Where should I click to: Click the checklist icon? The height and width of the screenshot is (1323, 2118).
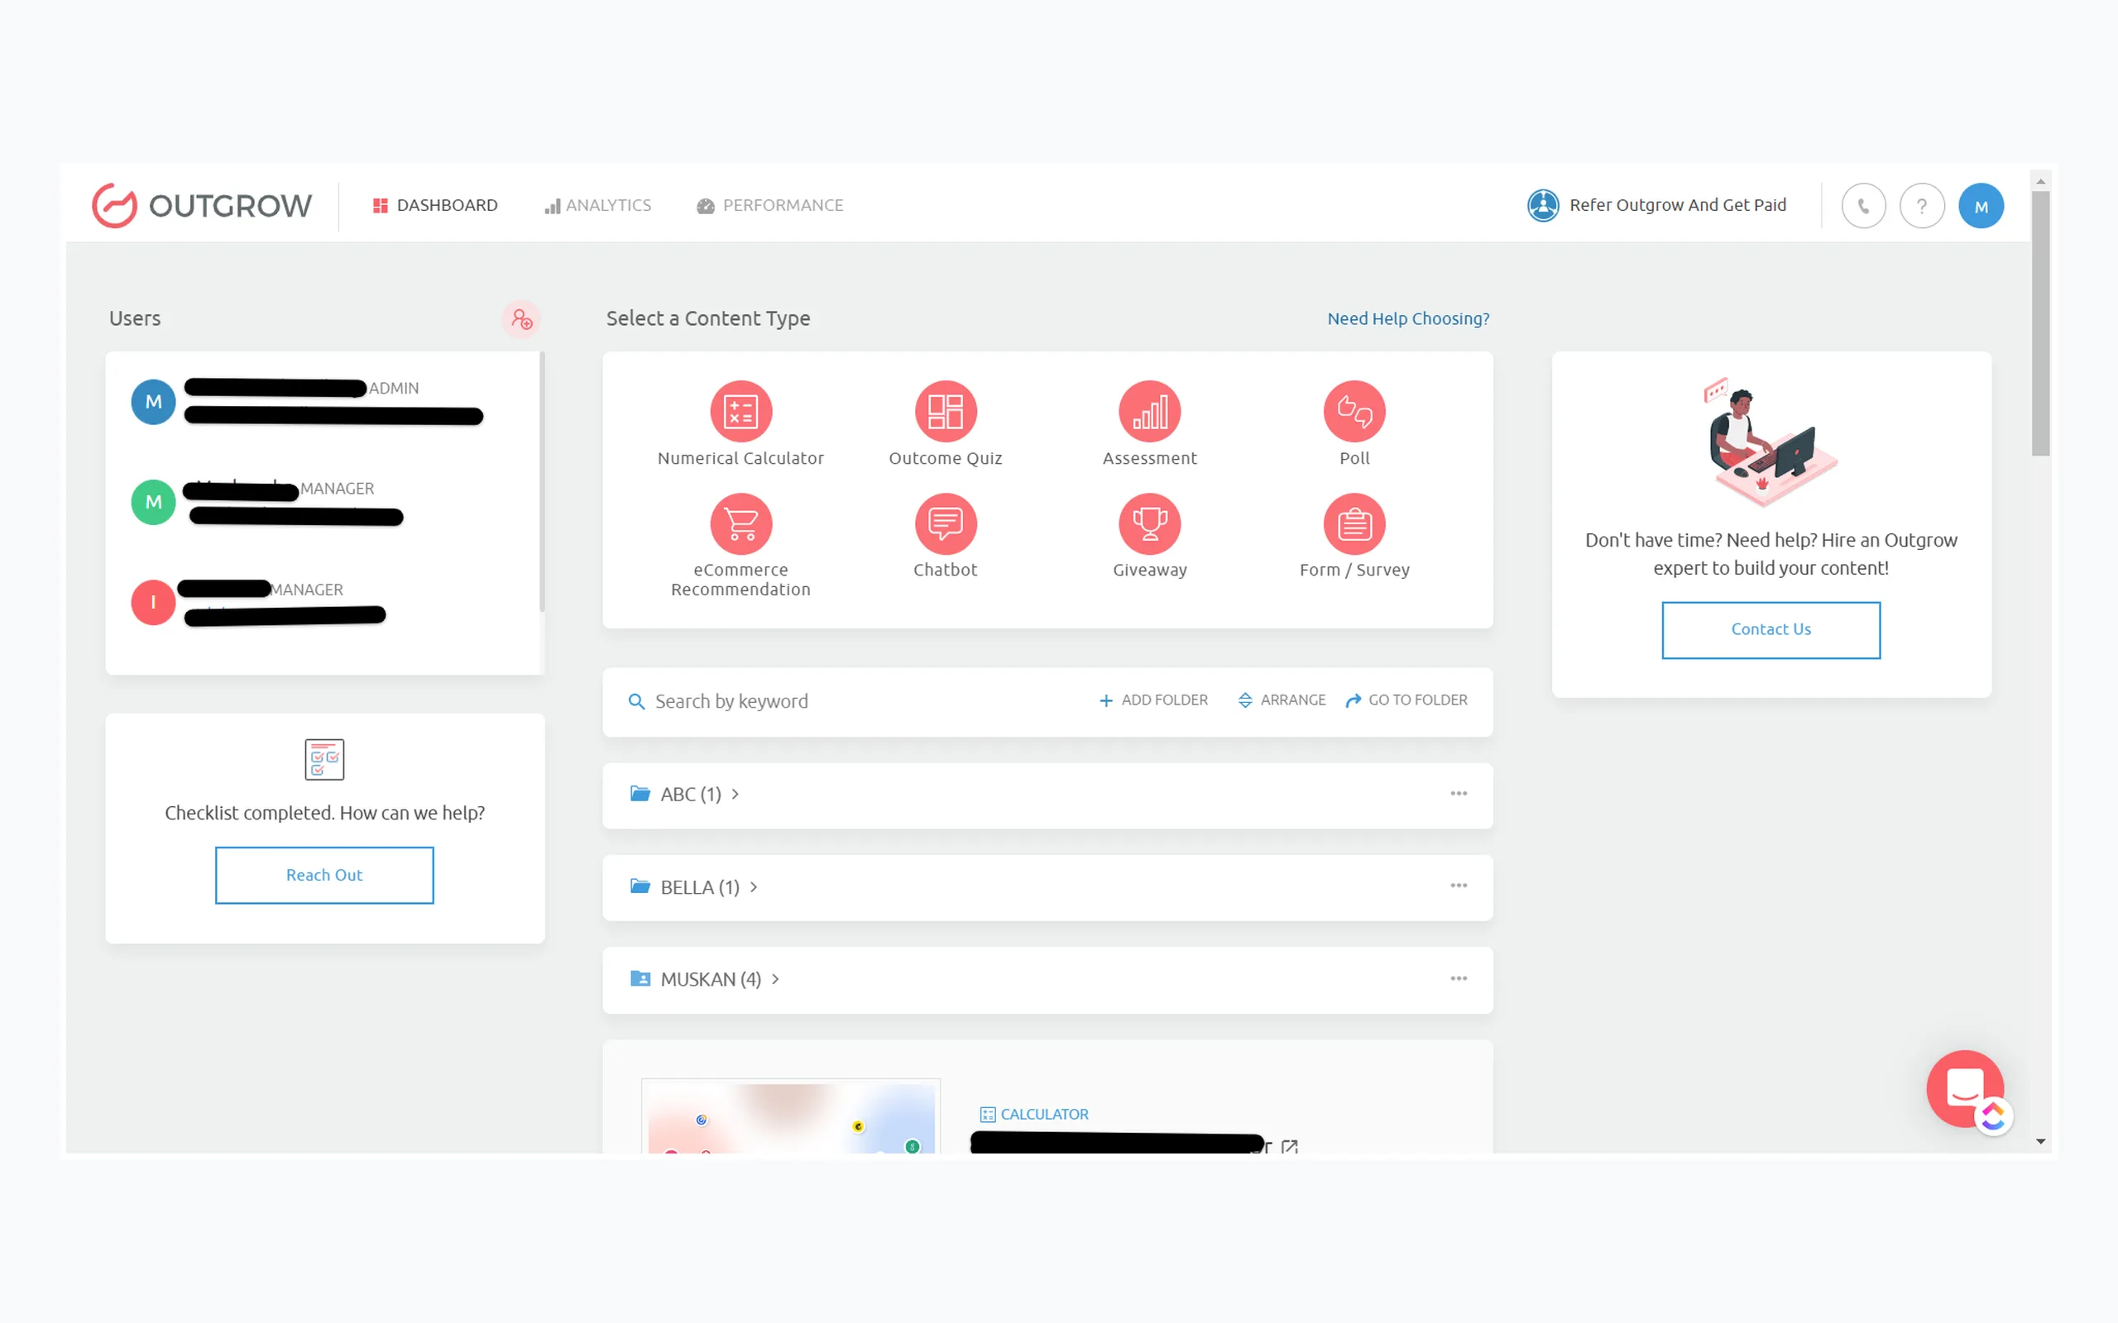pos(324,760)
